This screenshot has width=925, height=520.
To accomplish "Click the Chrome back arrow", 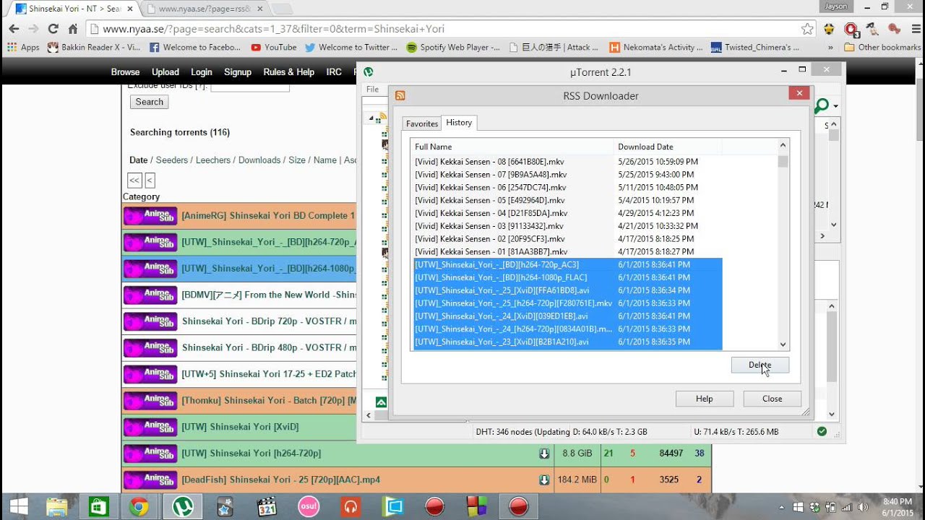I will (x=14, y=29).
